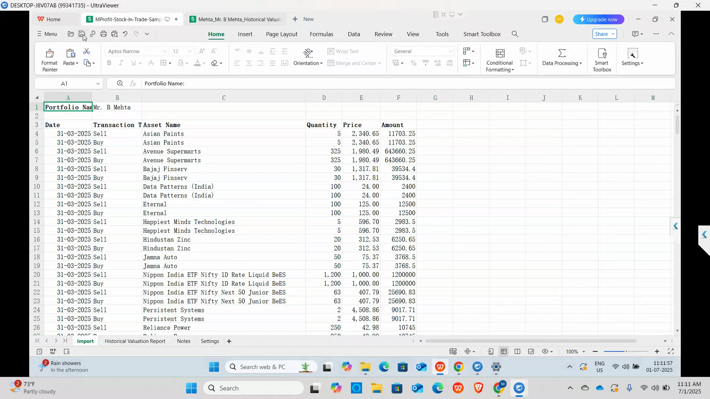Click Upgrade now button

coord(598,19)
